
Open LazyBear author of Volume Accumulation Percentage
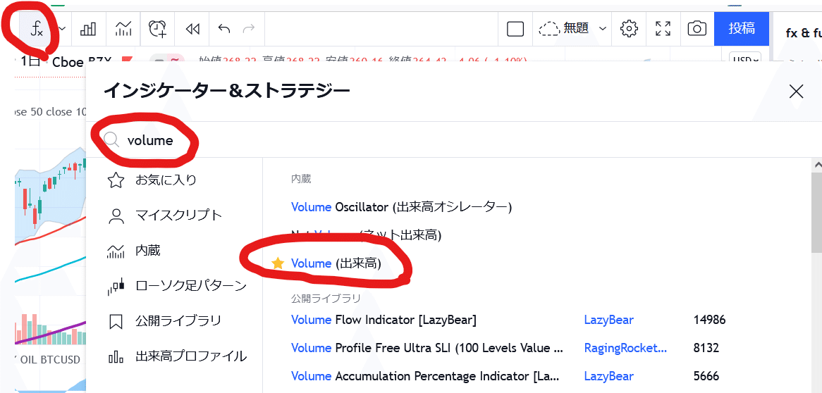click(x=608, y=376)
